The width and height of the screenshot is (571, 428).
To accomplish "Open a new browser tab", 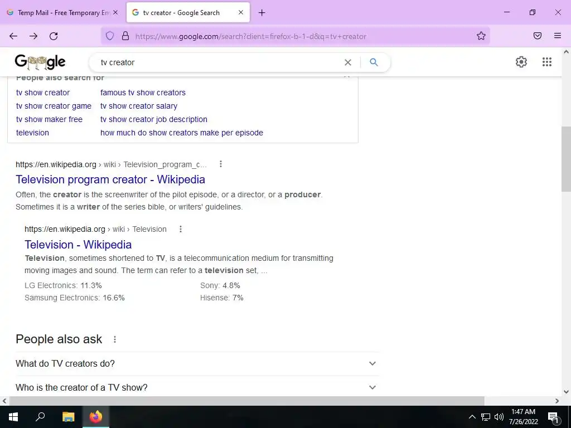I will (262, 13).
